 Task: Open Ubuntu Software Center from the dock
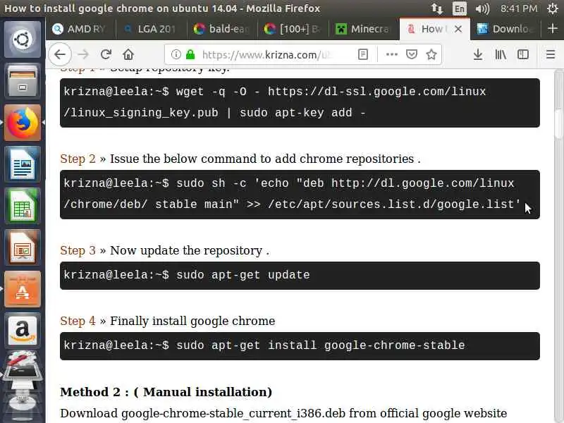click(x=23, y=289)
